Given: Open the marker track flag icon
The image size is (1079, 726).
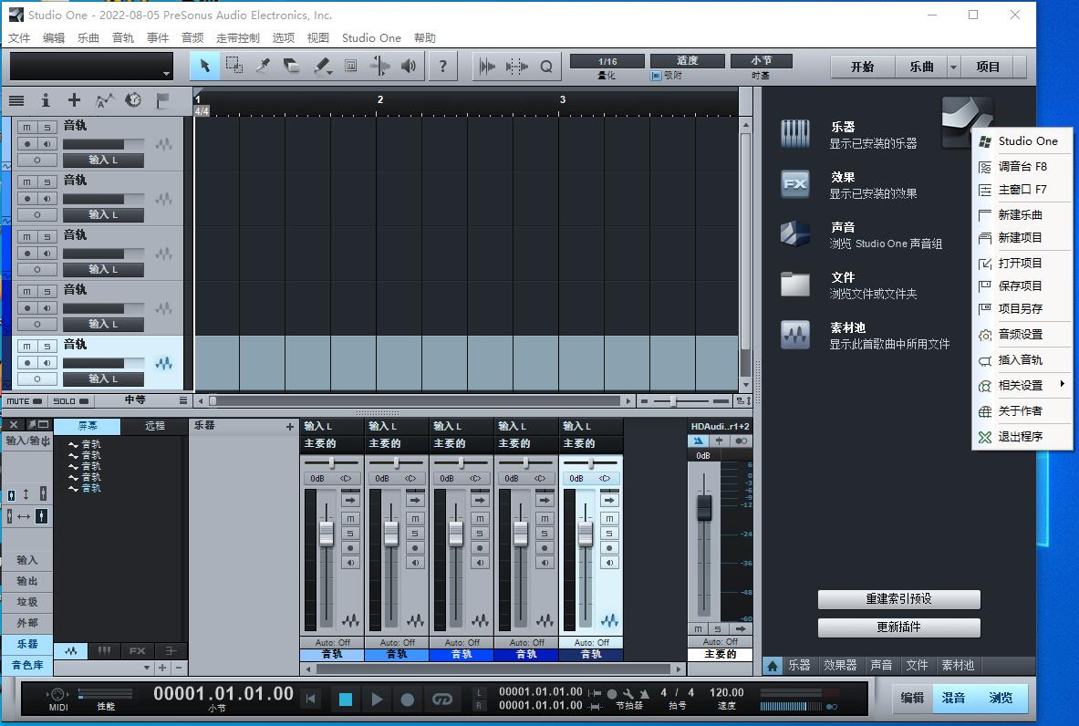Looking at the screenshot, I should [x=162, y=101].
